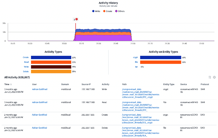This screenshot has height=138, width=218.
Task: Click the table export icon
Action: pos(210,77)
